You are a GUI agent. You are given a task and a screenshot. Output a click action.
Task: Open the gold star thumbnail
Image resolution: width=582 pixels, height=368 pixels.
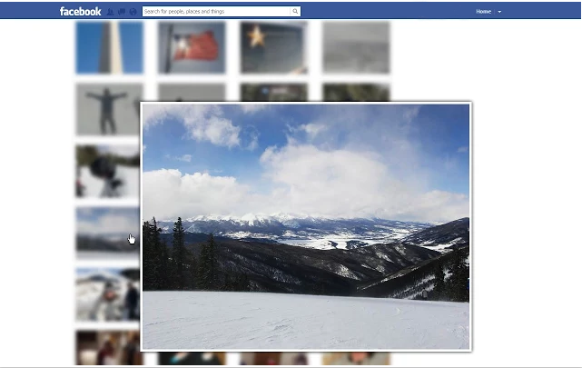(x=274, y=47)
